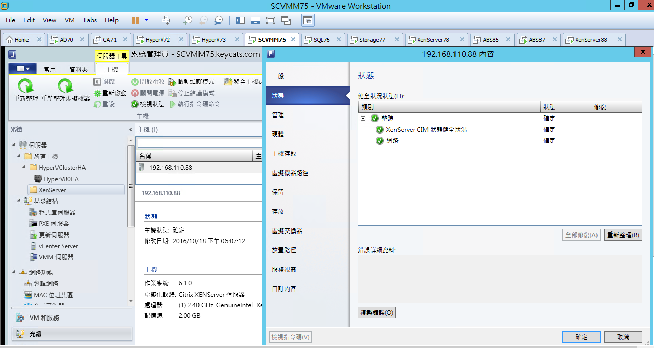
Task: Click the green check icon beside 整體
Action: (375, 119)
